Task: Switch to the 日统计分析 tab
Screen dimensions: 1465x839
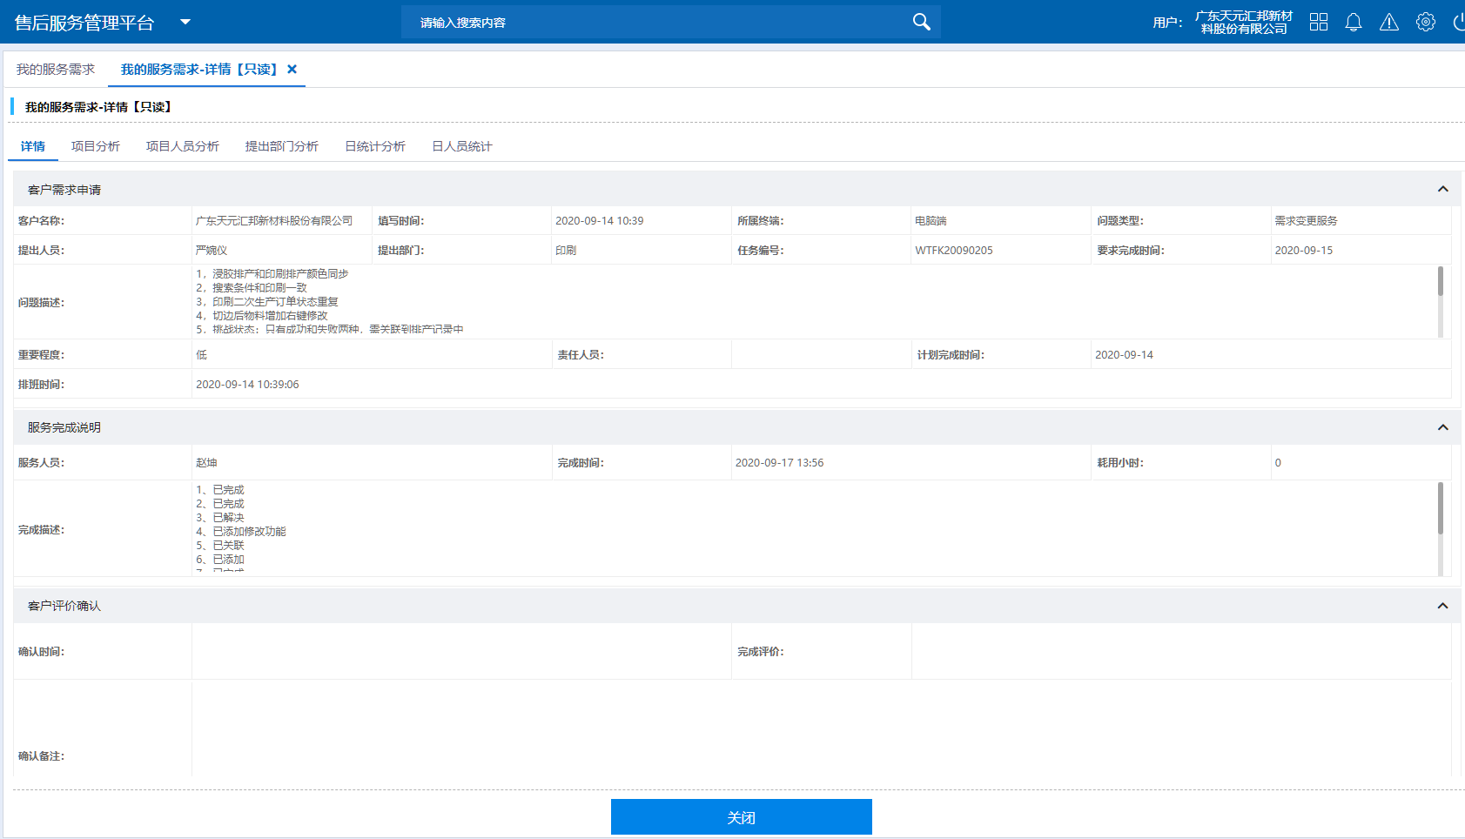Action: click(375, 146)
